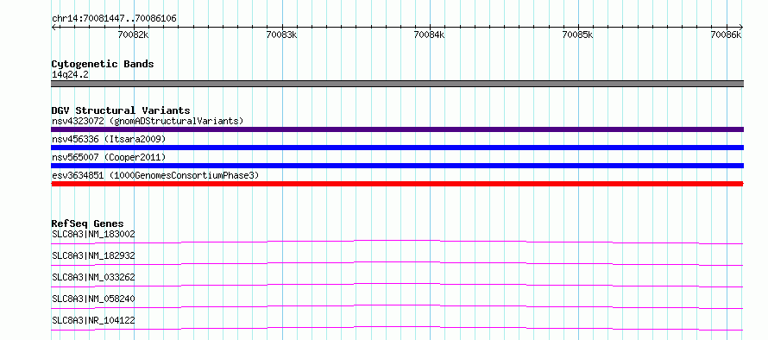Open the nsv456336 (Itsara2009) label
768x340 pixels.
click(x=109, y=139)
